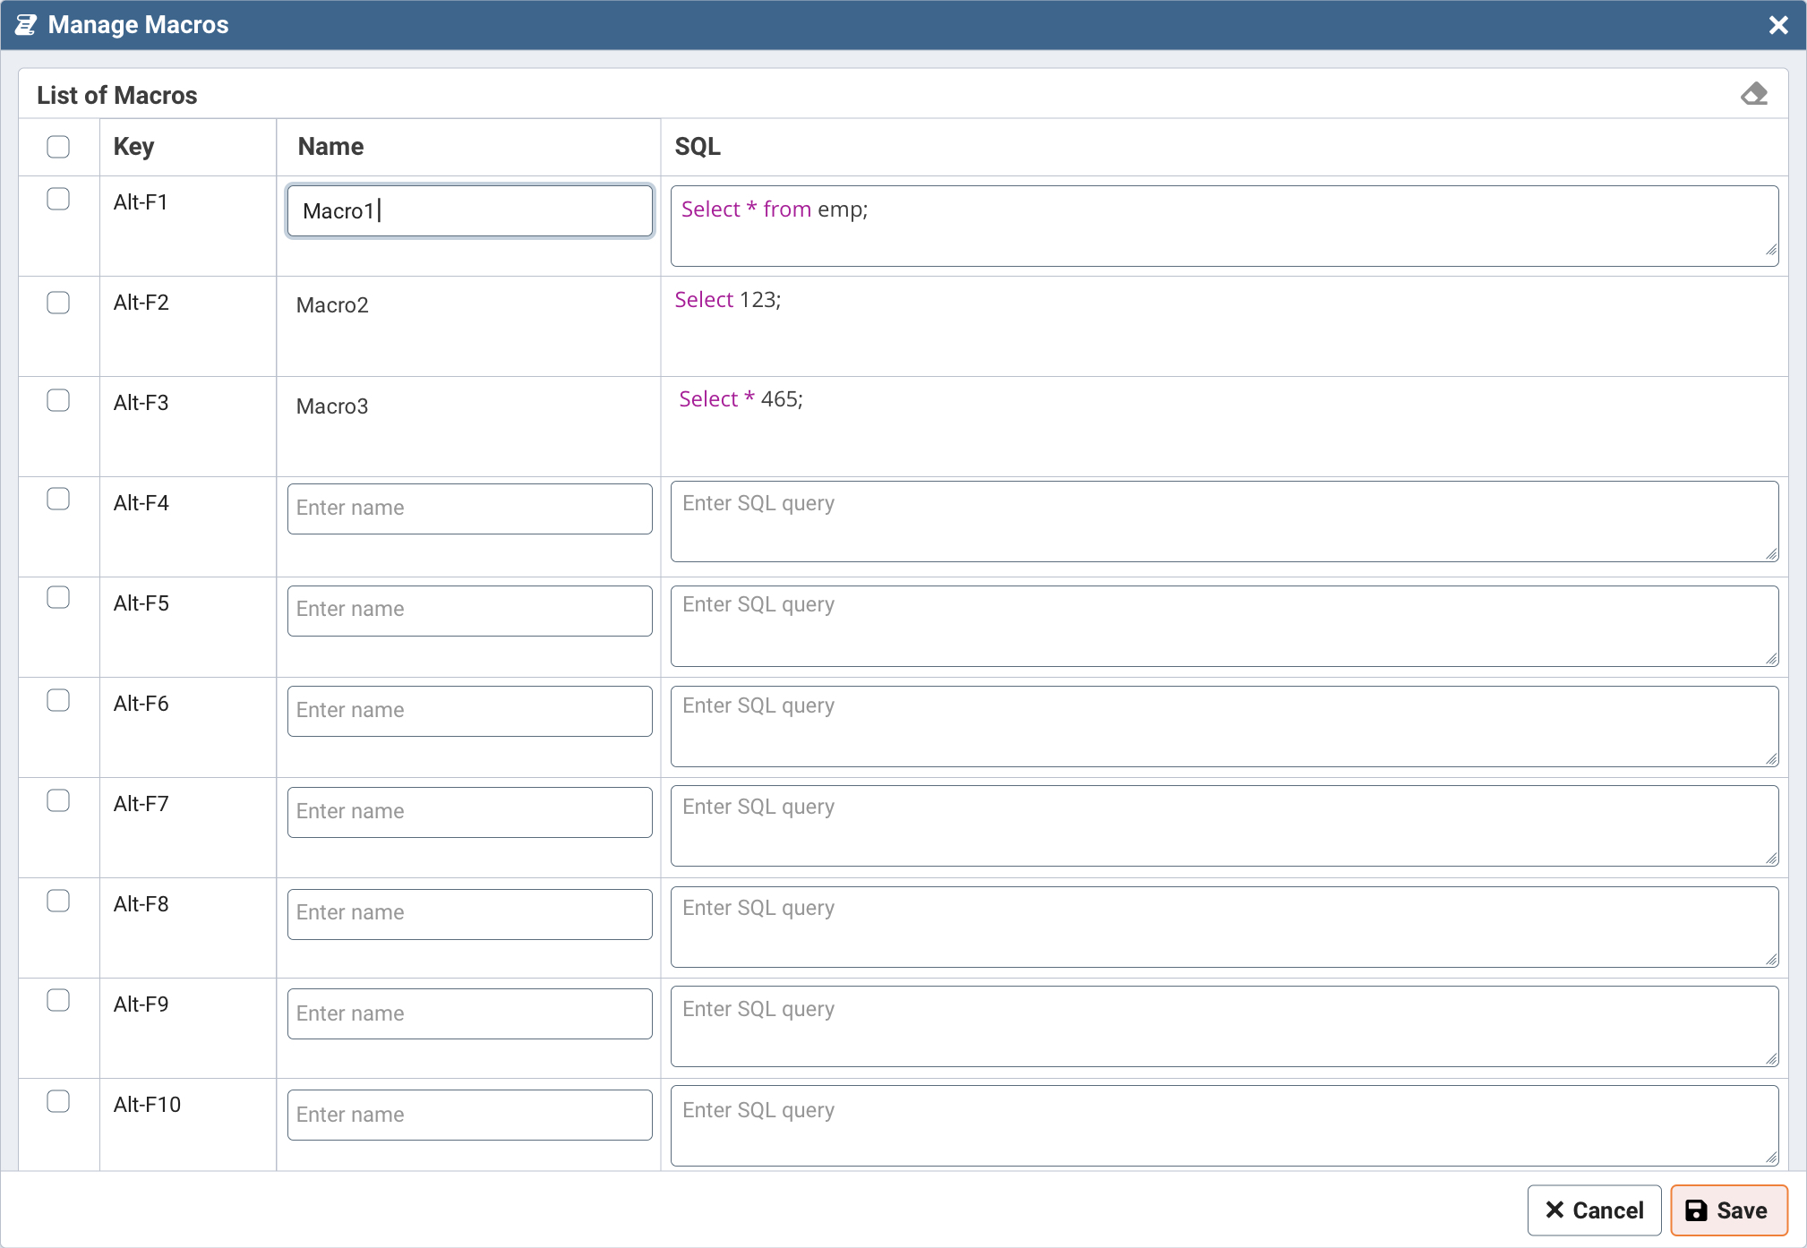The height and width of the screenshot is (1248, 1807).
Task: Check the Alt-F1 row checkbox
Action: 58,199
